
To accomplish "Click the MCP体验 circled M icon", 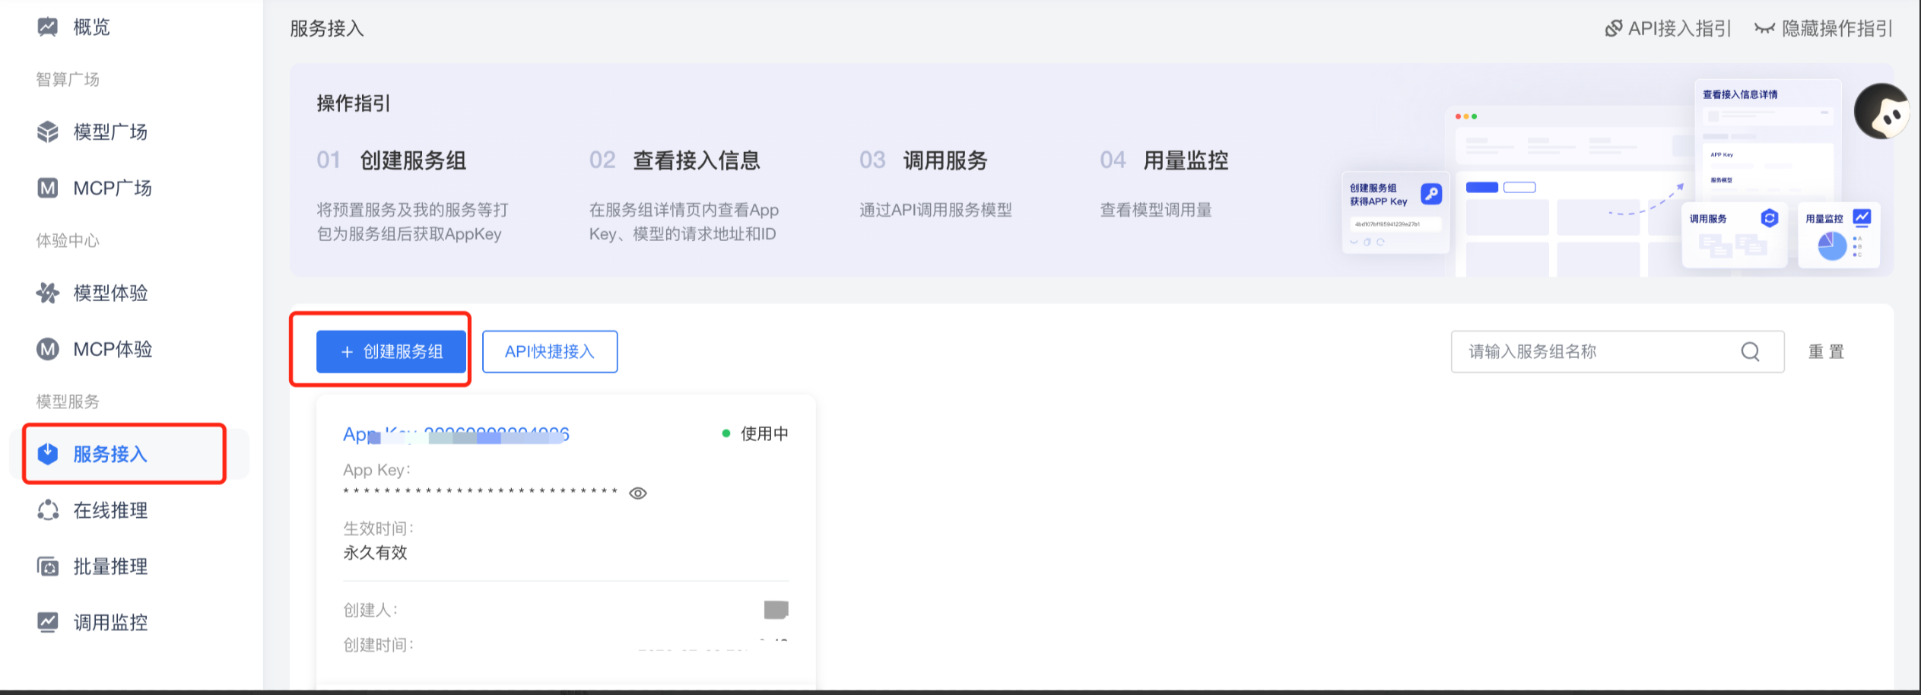I will click(47, 349).
